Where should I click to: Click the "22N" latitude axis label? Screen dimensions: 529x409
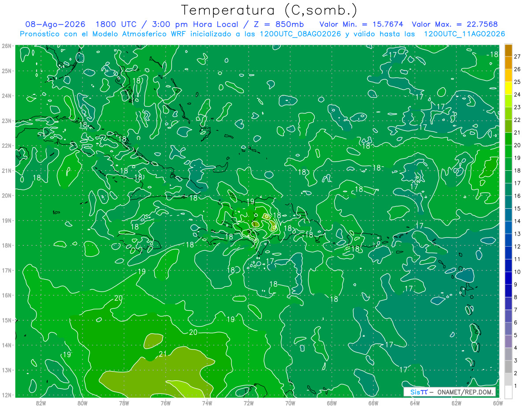coord(6,146)
